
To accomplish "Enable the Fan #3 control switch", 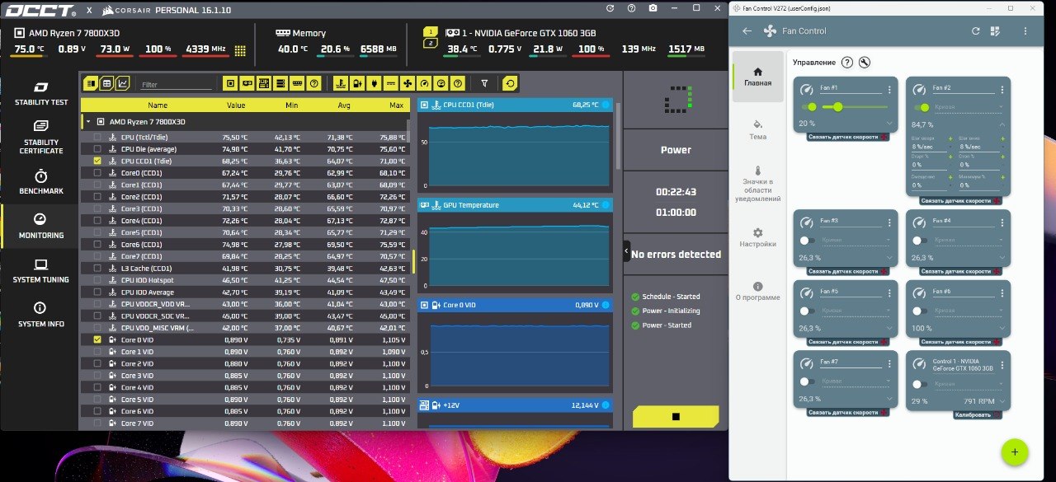I will [x=808, y=241].
